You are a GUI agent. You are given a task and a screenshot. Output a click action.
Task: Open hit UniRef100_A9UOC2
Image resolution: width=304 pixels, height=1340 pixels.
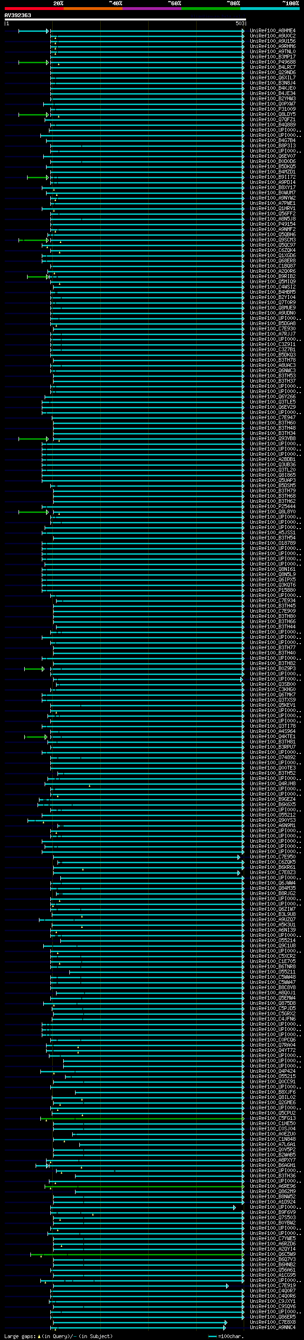pos(272,37)
